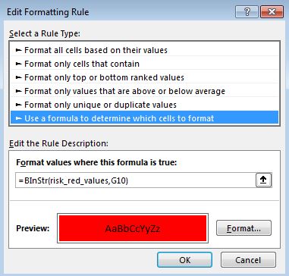This screenshot has width=289, height=276.
Task: Select 'Use a formula to determine which cells to format'
Action: 144,118
